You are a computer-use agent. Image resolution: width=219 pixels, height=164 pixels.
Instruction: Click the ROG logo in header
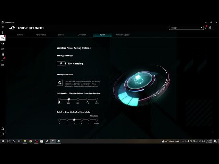(x=12, y=28)
